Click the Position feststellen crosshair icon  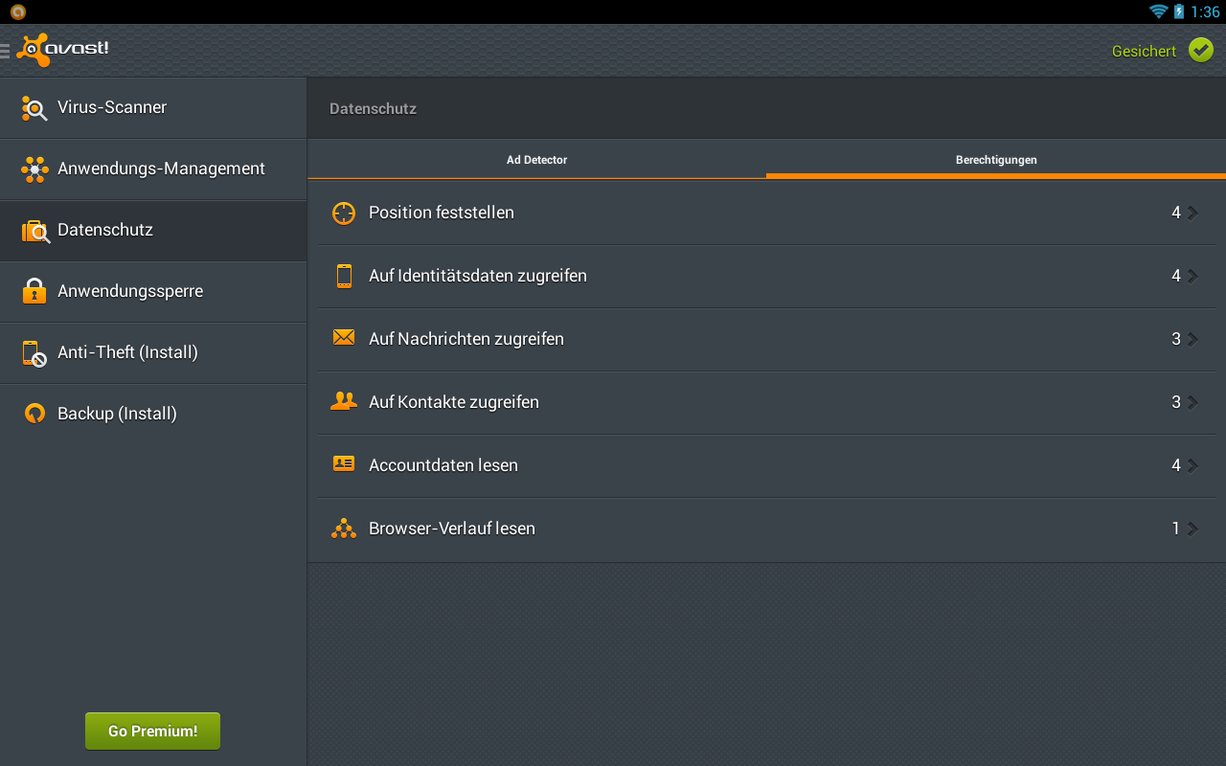343,213
